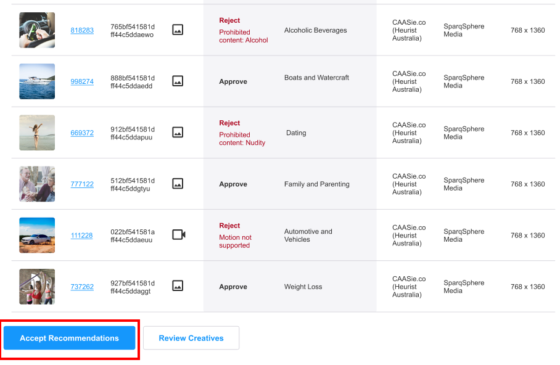Click image type icon in Weight Loss row
This screenshot has width=560, height=365.
coord(178,285)
